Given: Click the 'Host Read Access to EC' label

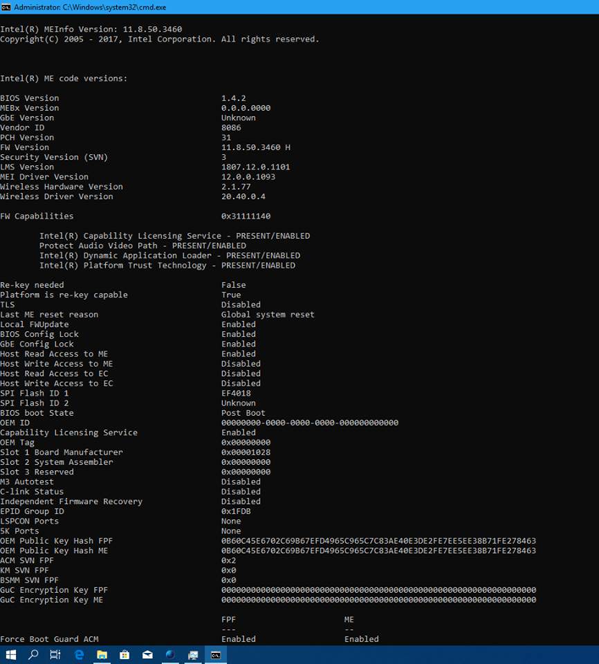Looking at the screenshot, I should [x=54, y=373].
